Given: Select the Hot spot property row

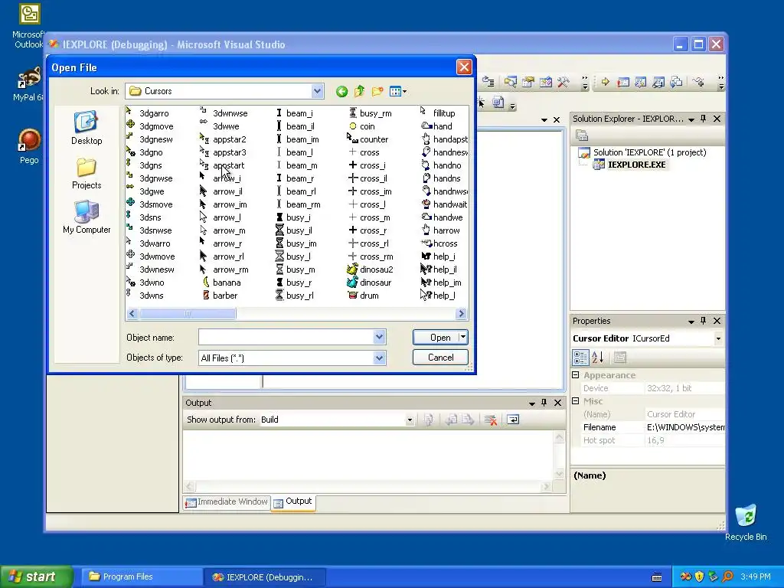Looking at the screenshot, I should click(648, 440).
